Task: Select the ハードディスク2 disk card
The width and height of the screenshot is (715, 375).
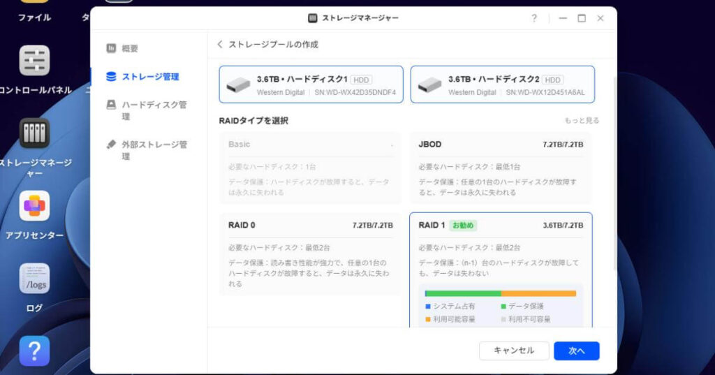Action: (503, 84)
